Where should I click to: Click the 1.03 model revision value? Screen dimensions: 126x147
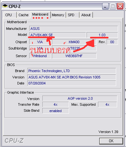102,35
